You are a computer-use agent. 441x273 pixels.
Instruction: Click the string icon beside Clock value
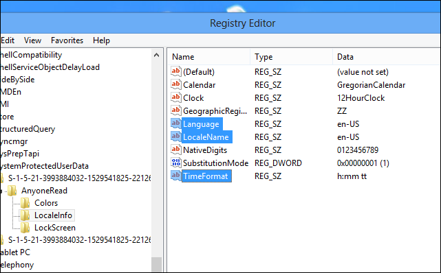coord(176,97)
